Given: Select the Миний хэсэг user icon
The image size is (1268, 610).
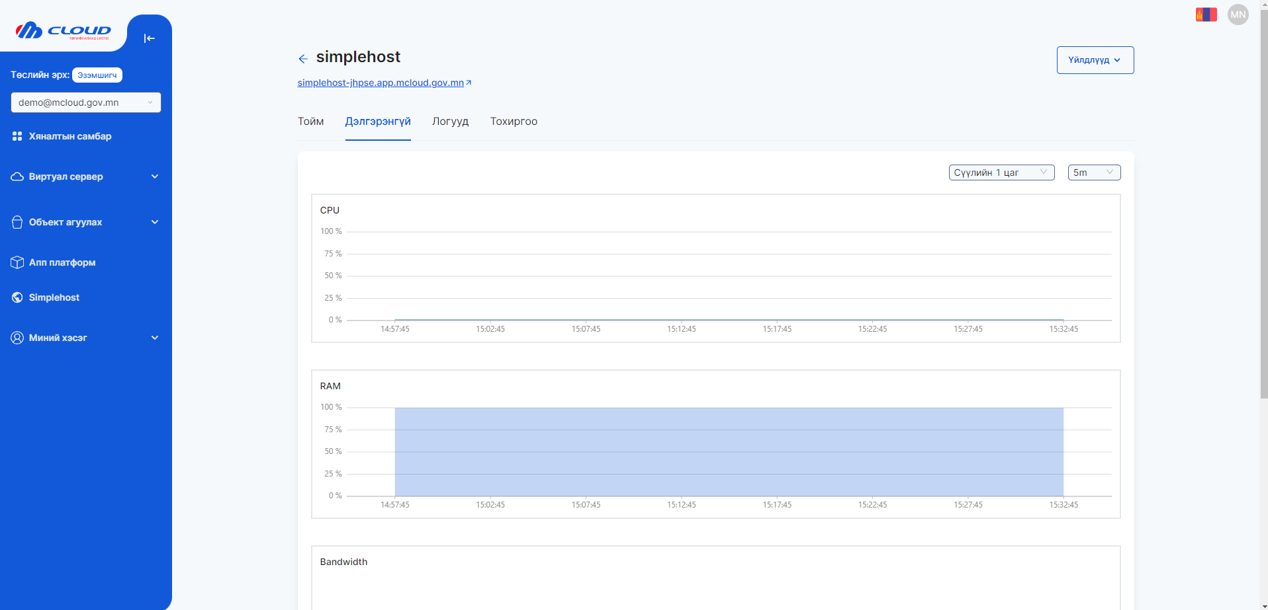Looking at the screenshot, I should pyautogui.click(x=17, y=338).
